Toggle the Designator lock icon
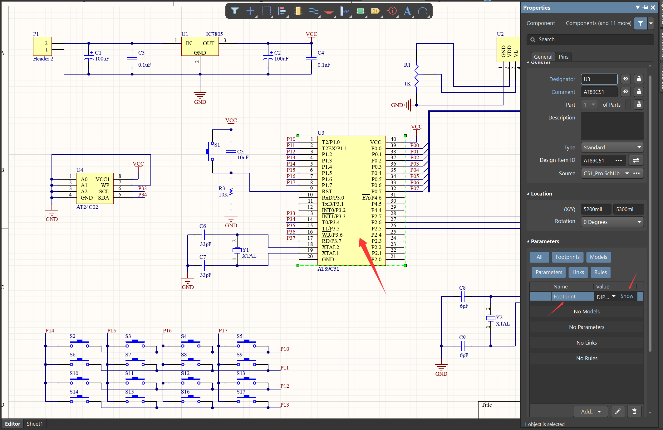663x430 pixels. (639, 79)
